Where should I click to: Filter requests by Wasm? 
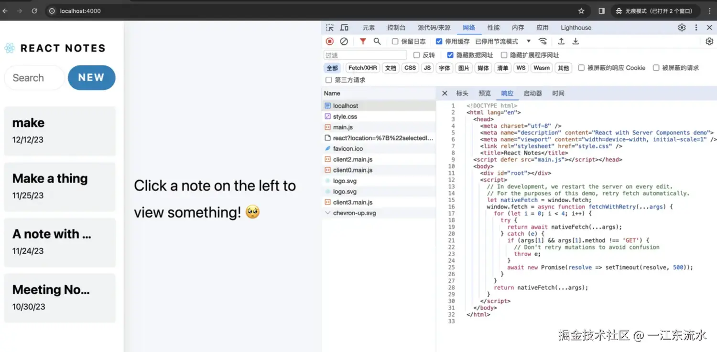[x=542, y=68]
